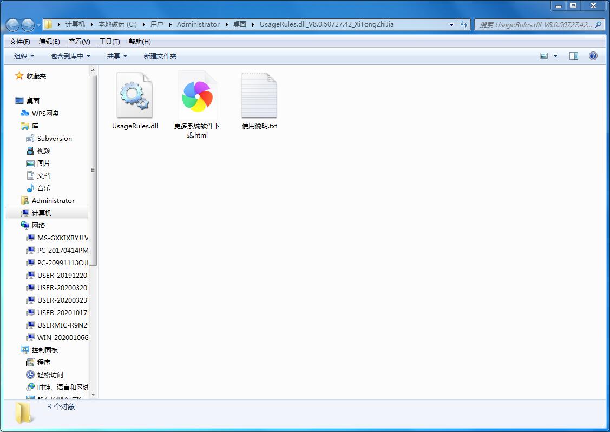Image resolution: width=610 pixels, height=432 pixels.
Task: Toggle the preview pane button
Action: click(573, 56)
